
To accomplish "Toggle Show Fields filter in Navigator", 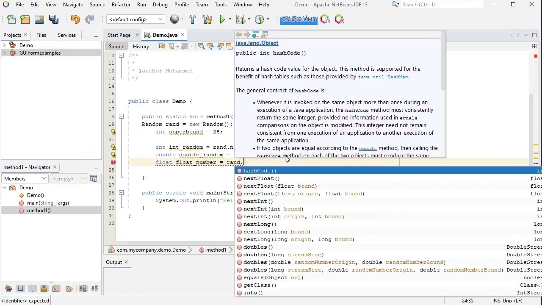I will [20, 288].
